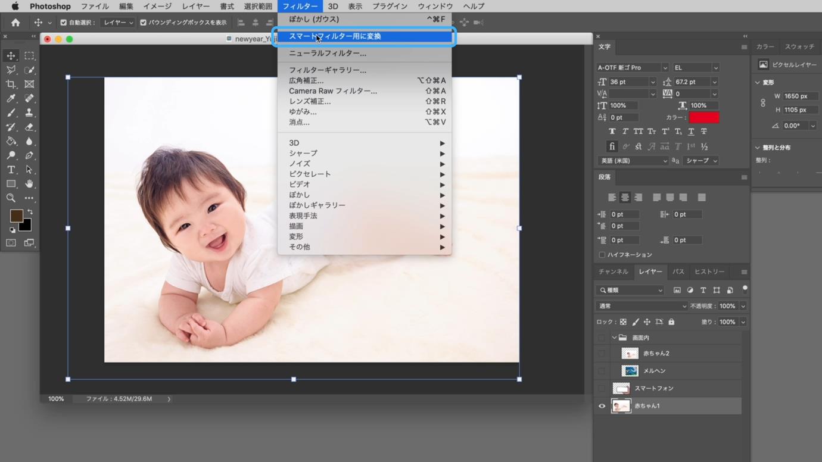Switch to the チャンネル tab
Screen dimensions: 822x462
coord(614,272)
